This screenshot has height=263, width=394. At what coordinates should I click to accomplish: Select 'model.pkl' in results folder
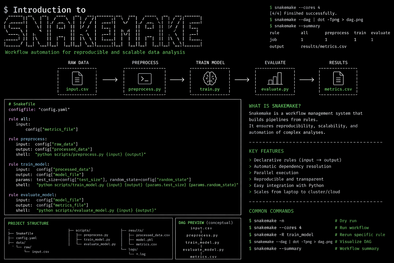pos(144,240)
